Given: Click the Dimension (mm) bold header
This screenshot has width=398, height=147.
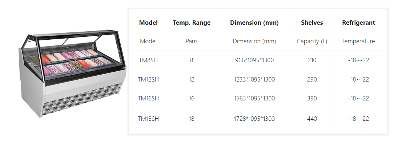Looking at the screenshot, I should (x=254, y=23).
